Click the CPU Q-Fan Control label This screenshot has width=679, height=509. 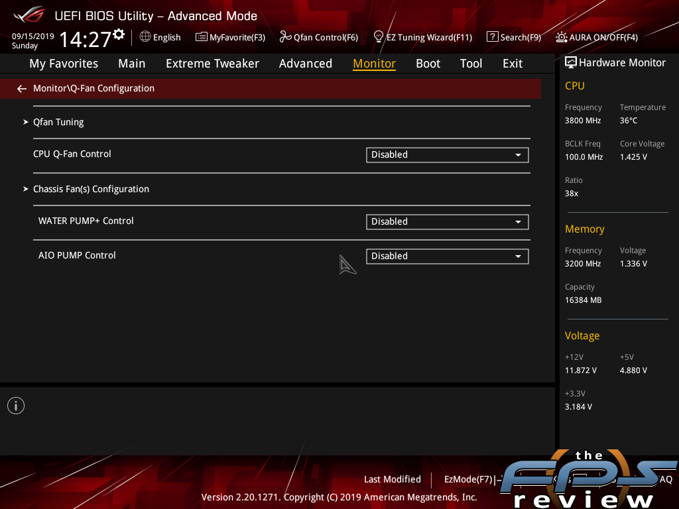[x=72, y=154]
